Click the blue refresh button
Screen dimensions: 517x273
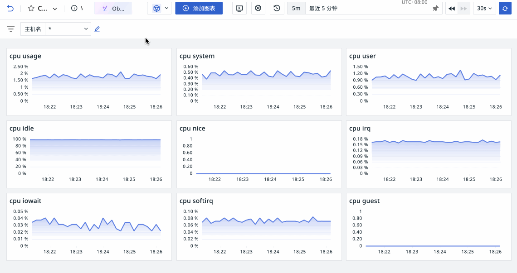(505, 8)
